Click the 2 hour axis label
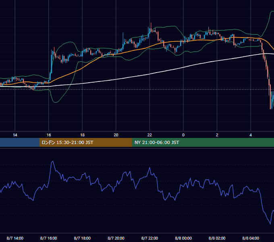The height and width of the screenshot is (242, 274). point(217,135)
